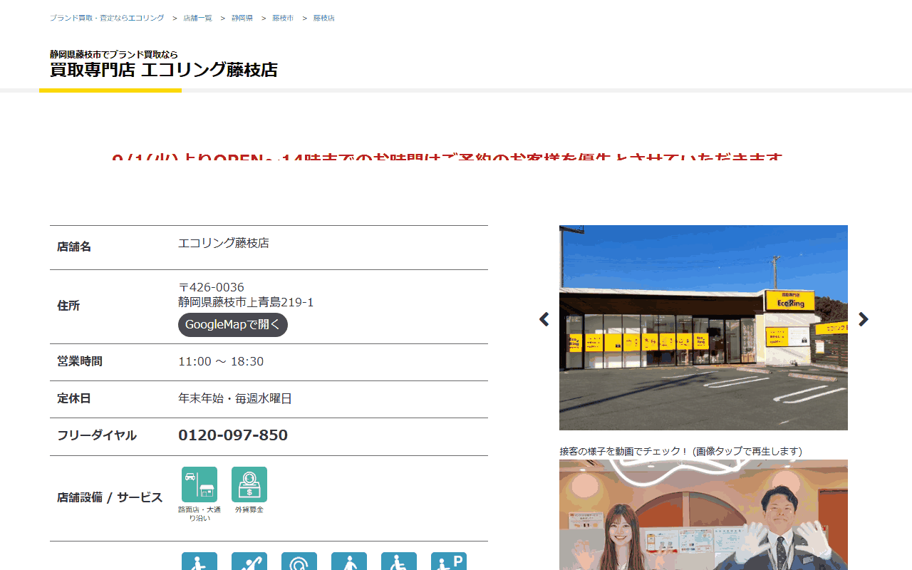This screenshot has width=912, height=570.
Task: Show the previous store photo
Action: click(x=544, y=319)
